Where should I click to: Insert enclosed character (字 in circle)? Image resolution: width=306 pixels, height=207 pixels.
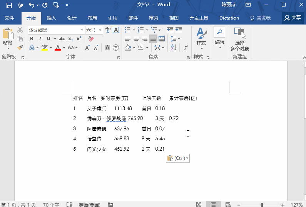116,48
